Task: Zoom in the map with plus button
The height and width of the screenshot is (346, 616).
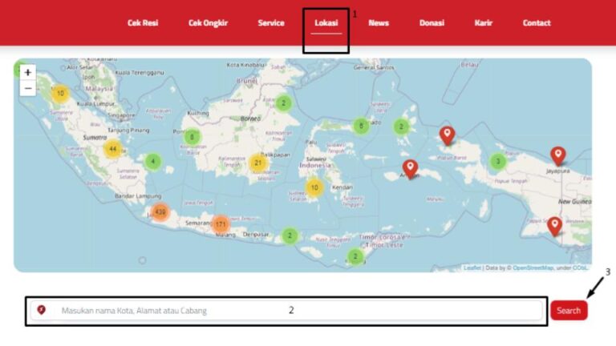Action: (28, 72)
